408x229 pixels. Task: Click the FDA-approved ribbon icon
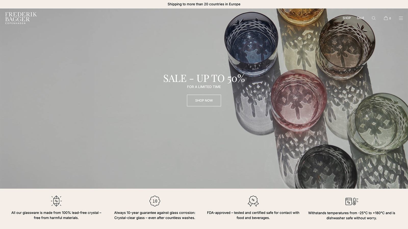[x=253, y=201]
